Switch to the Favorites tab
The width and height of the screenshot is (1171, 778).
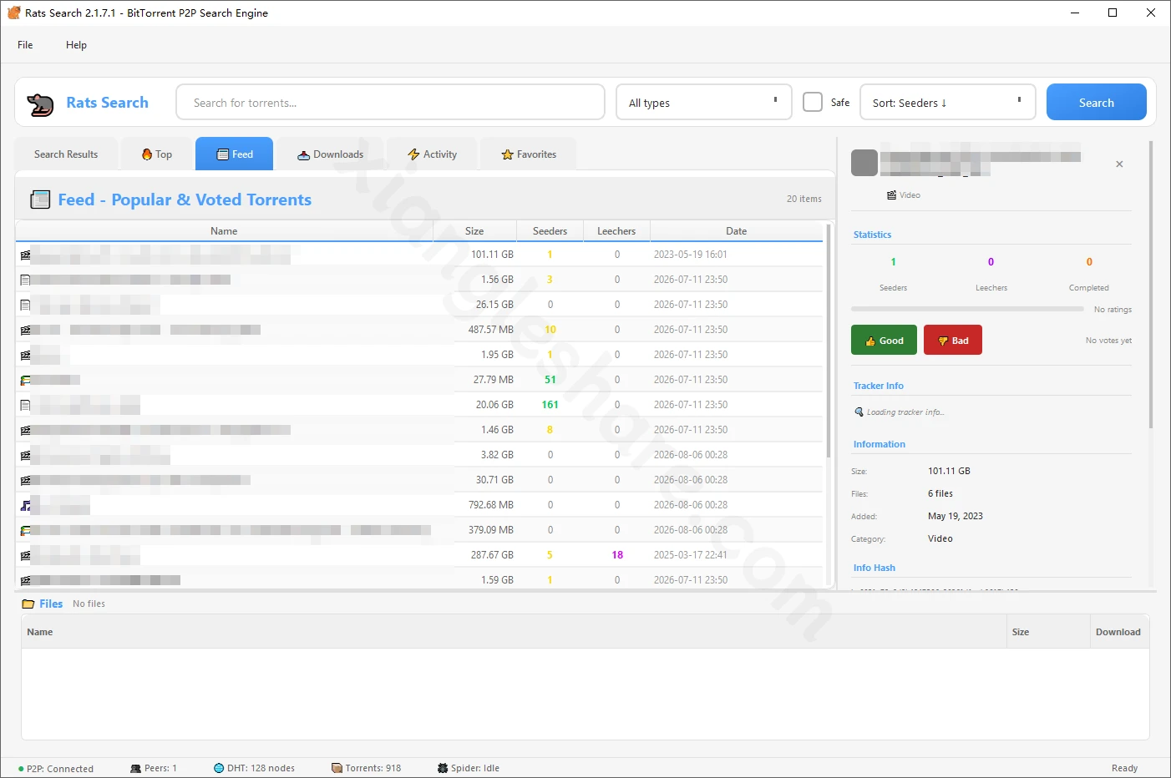(x=528, y=154)
